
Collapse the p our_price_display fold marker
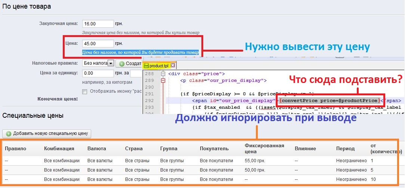click(x=163, y=80)
